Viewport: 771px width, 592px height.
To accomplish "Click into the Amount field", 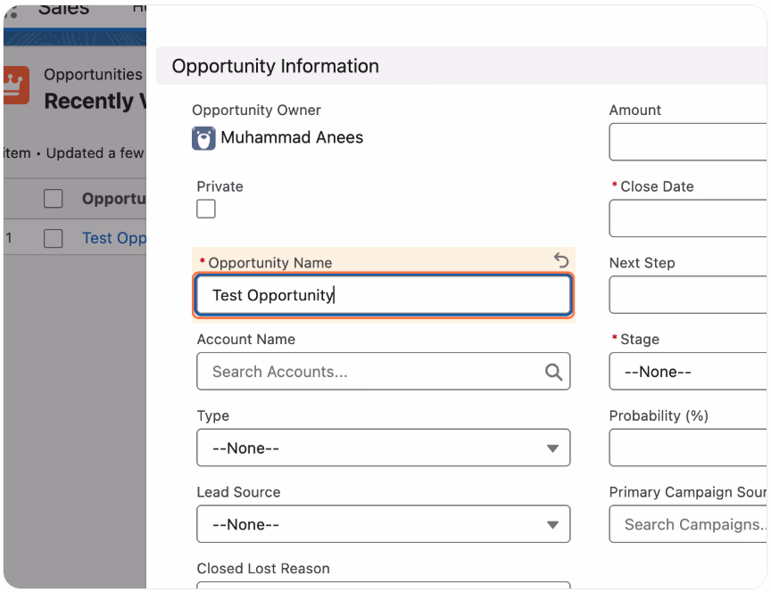I will (x=688, y=142).
